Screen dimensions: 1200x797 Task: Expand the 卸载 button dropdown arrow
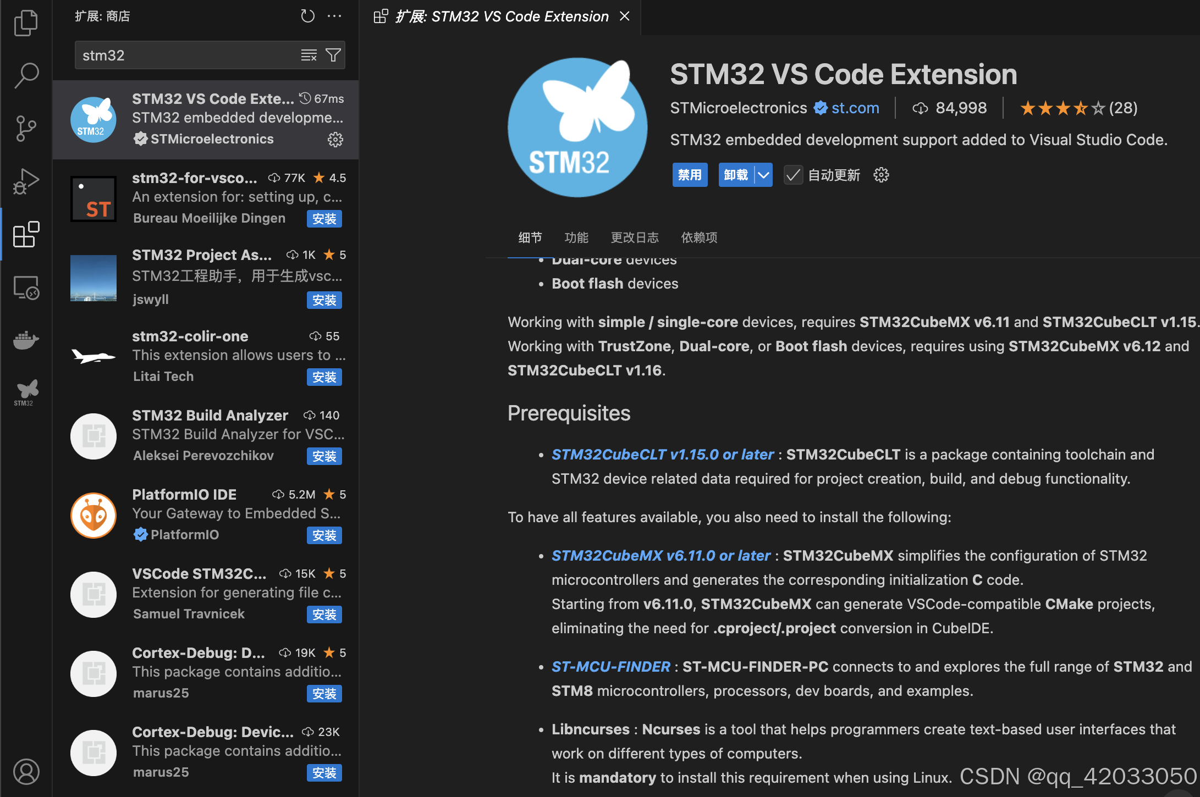coord(763,175)
